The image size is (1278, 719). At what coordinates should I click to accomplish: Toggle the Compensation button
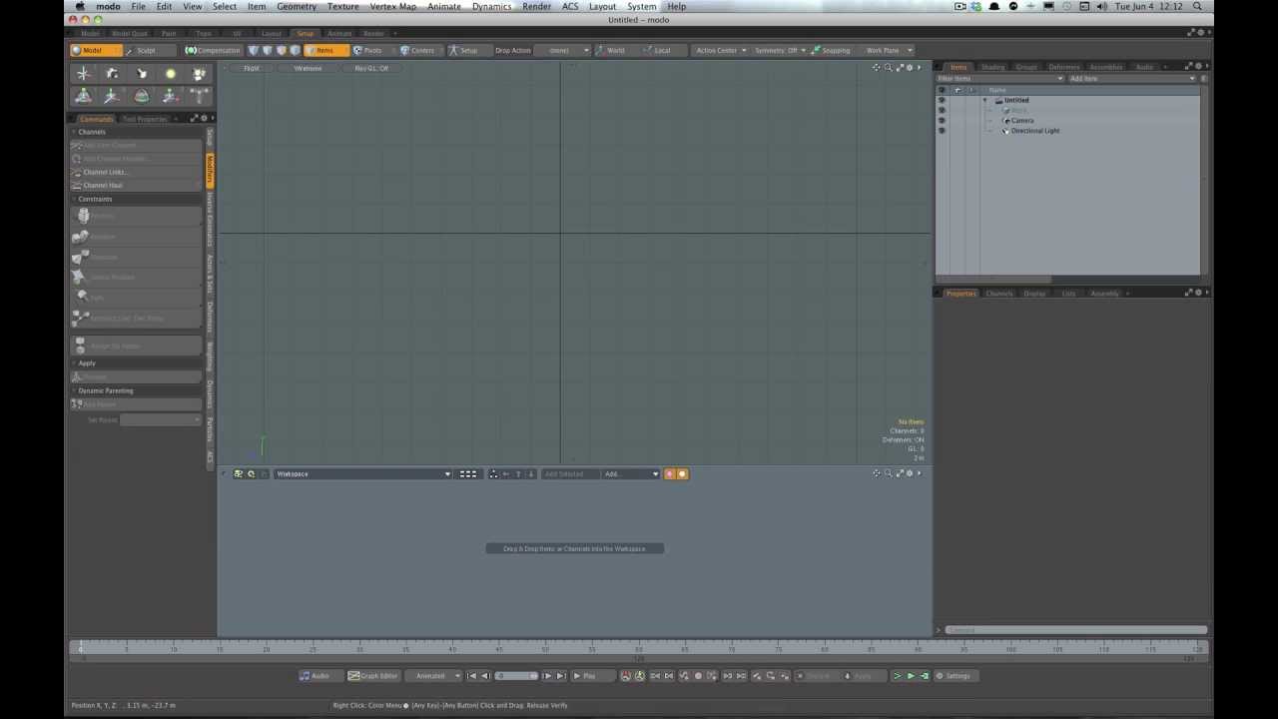pos(213,50)
